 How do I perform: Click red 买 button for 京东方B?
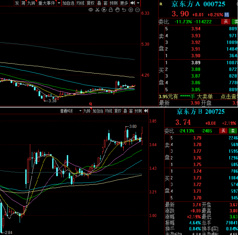tap(223, 131)
